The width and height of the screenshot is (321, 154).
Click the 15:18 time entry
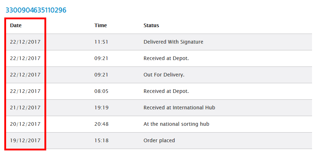[101, 140]
